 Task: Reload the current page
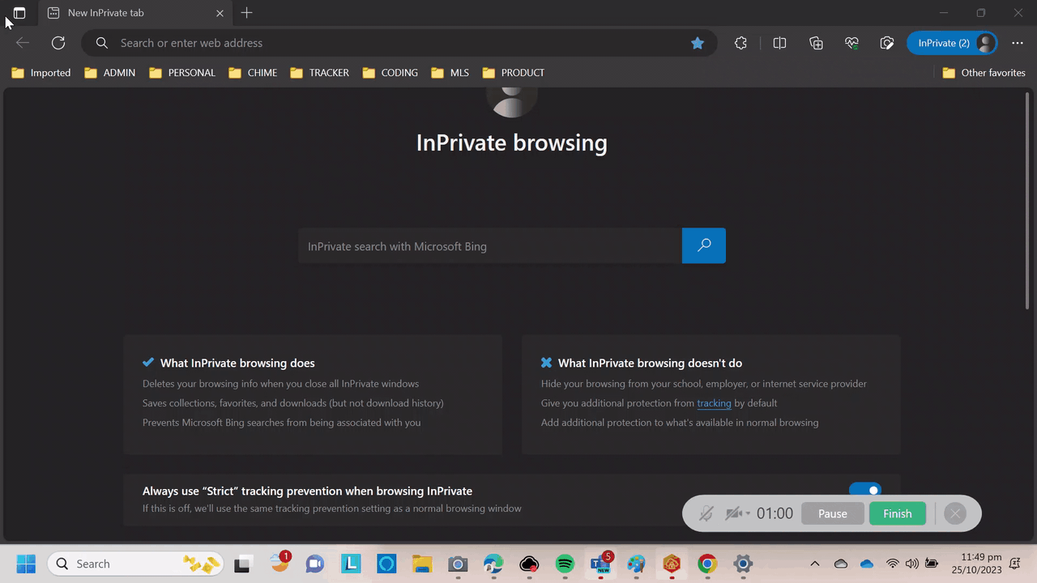pyautogui.click(x=58, y=43)
